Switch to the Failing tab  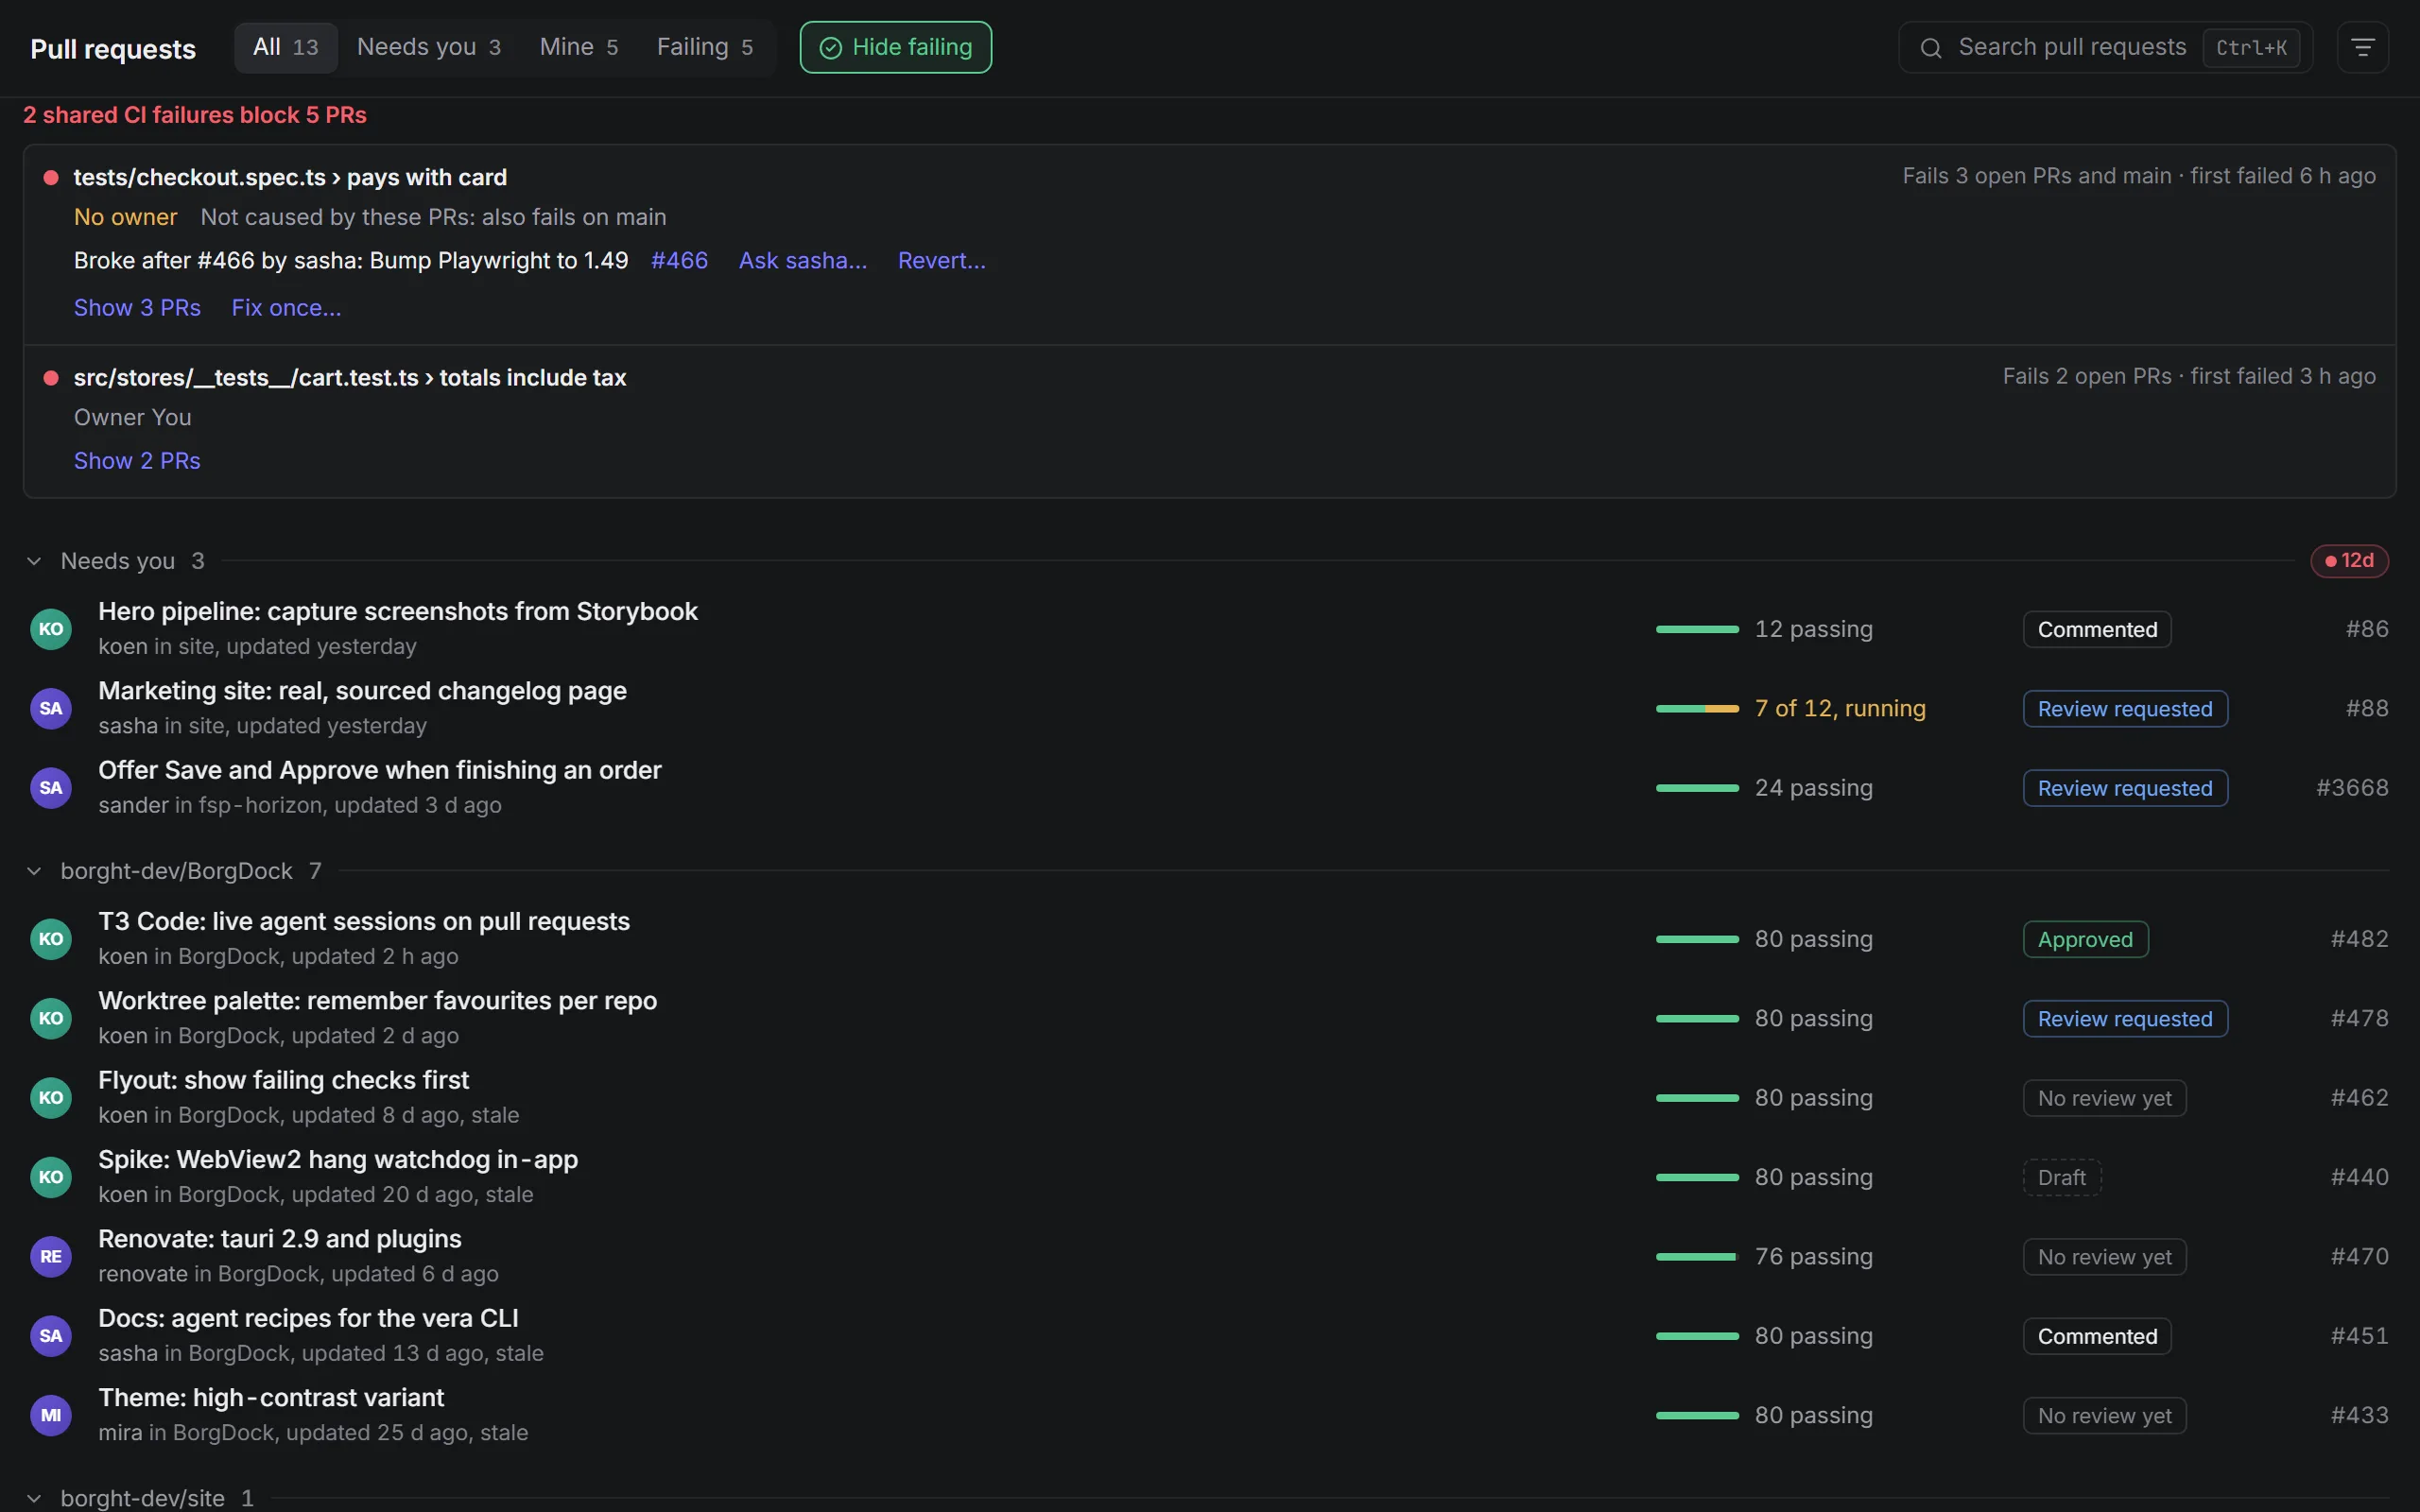(x=705, y=47)
